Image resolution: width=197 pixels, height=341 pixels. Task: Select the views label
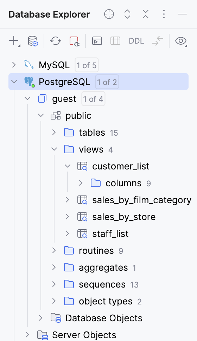click(x=91, y=149)
